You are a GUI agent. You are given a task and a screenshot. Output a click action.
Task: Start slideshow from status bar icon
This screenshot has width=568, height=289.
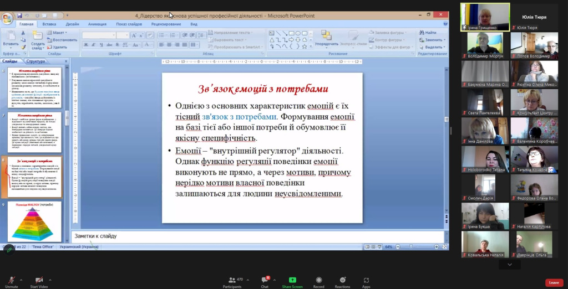pos(379,247)
